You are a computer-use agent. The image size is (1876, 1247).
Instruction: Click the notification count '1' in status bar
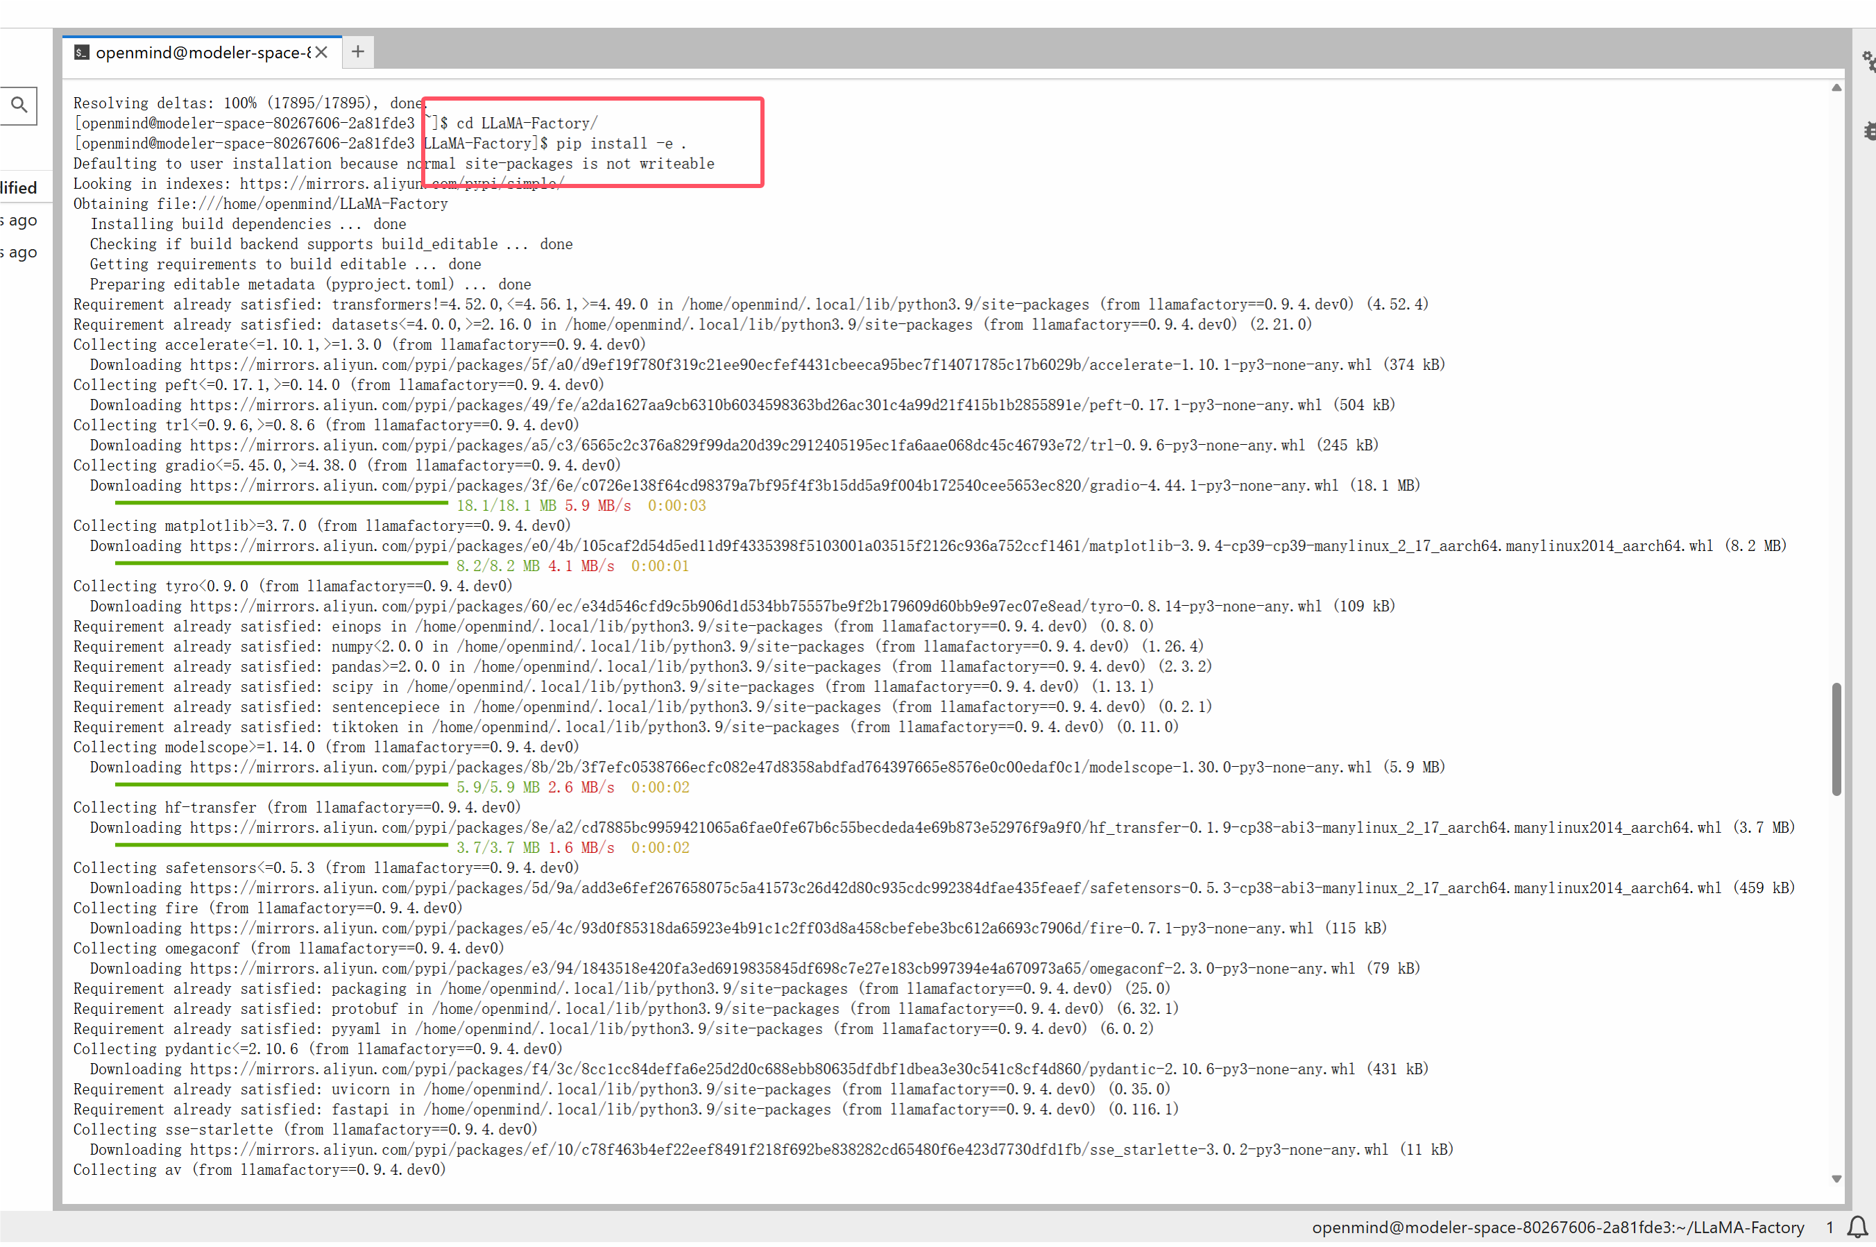(x=1830, y=1228)
